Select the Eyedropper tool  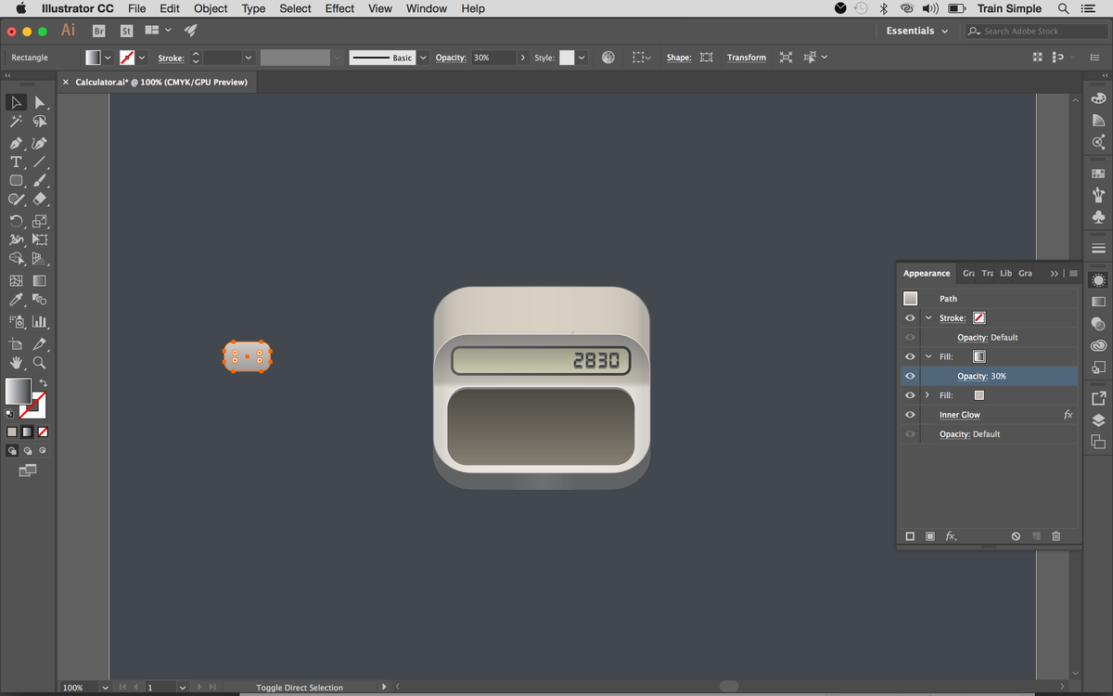(16, 300)
